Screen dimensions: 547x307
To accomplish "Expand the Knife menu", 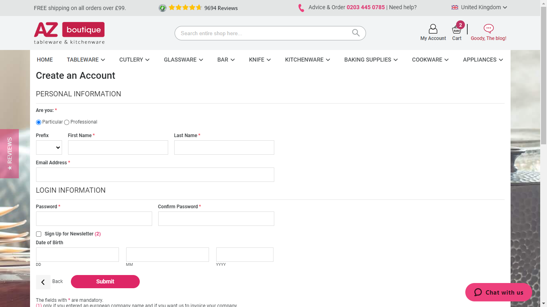I will [260, 60].
